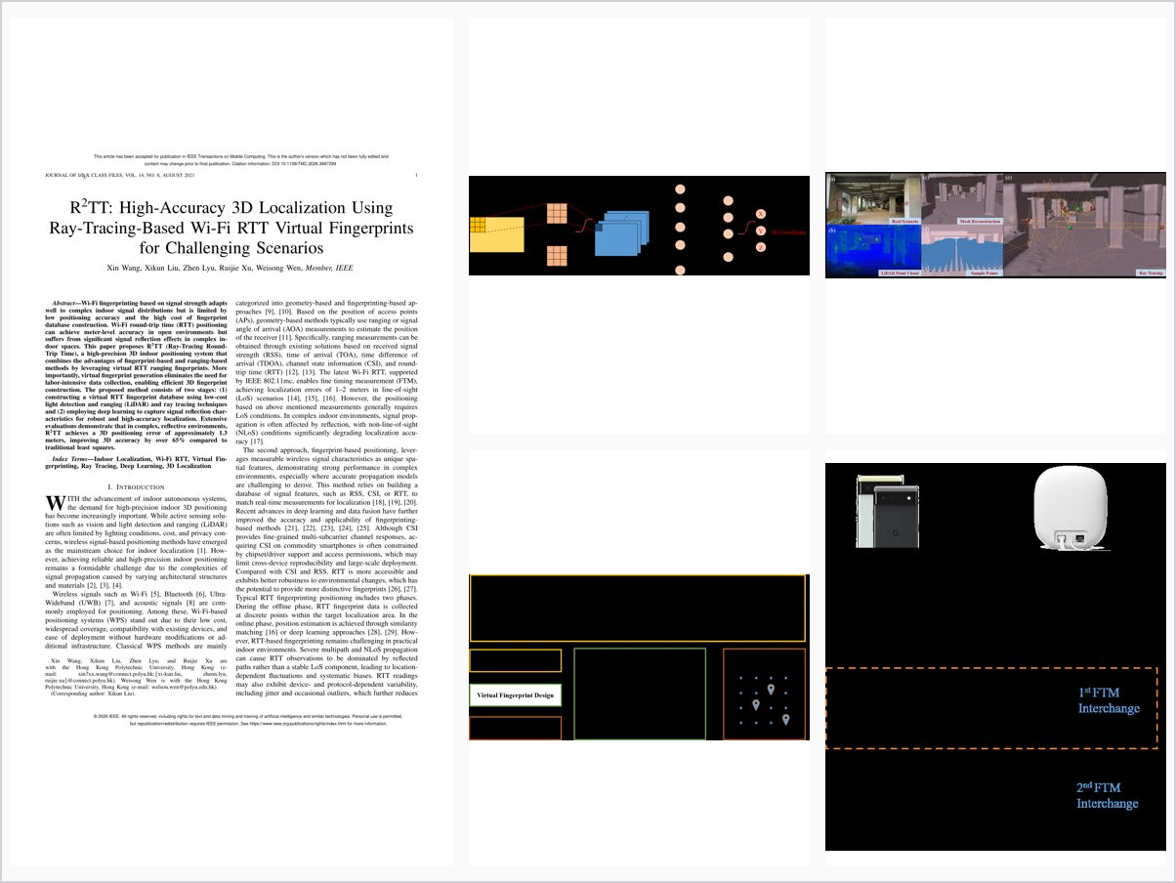Open the page thumbnail showing the neural network diagram
This screenshot has height=883, width=1176.
[x=639, y=226]
